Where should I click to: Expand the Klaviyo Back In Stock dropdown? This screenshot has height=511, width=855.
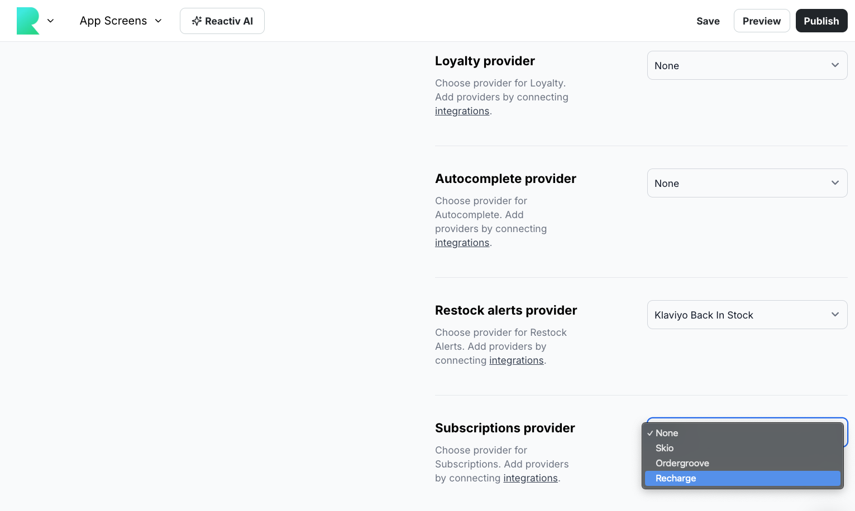click(x=737, y=315)
